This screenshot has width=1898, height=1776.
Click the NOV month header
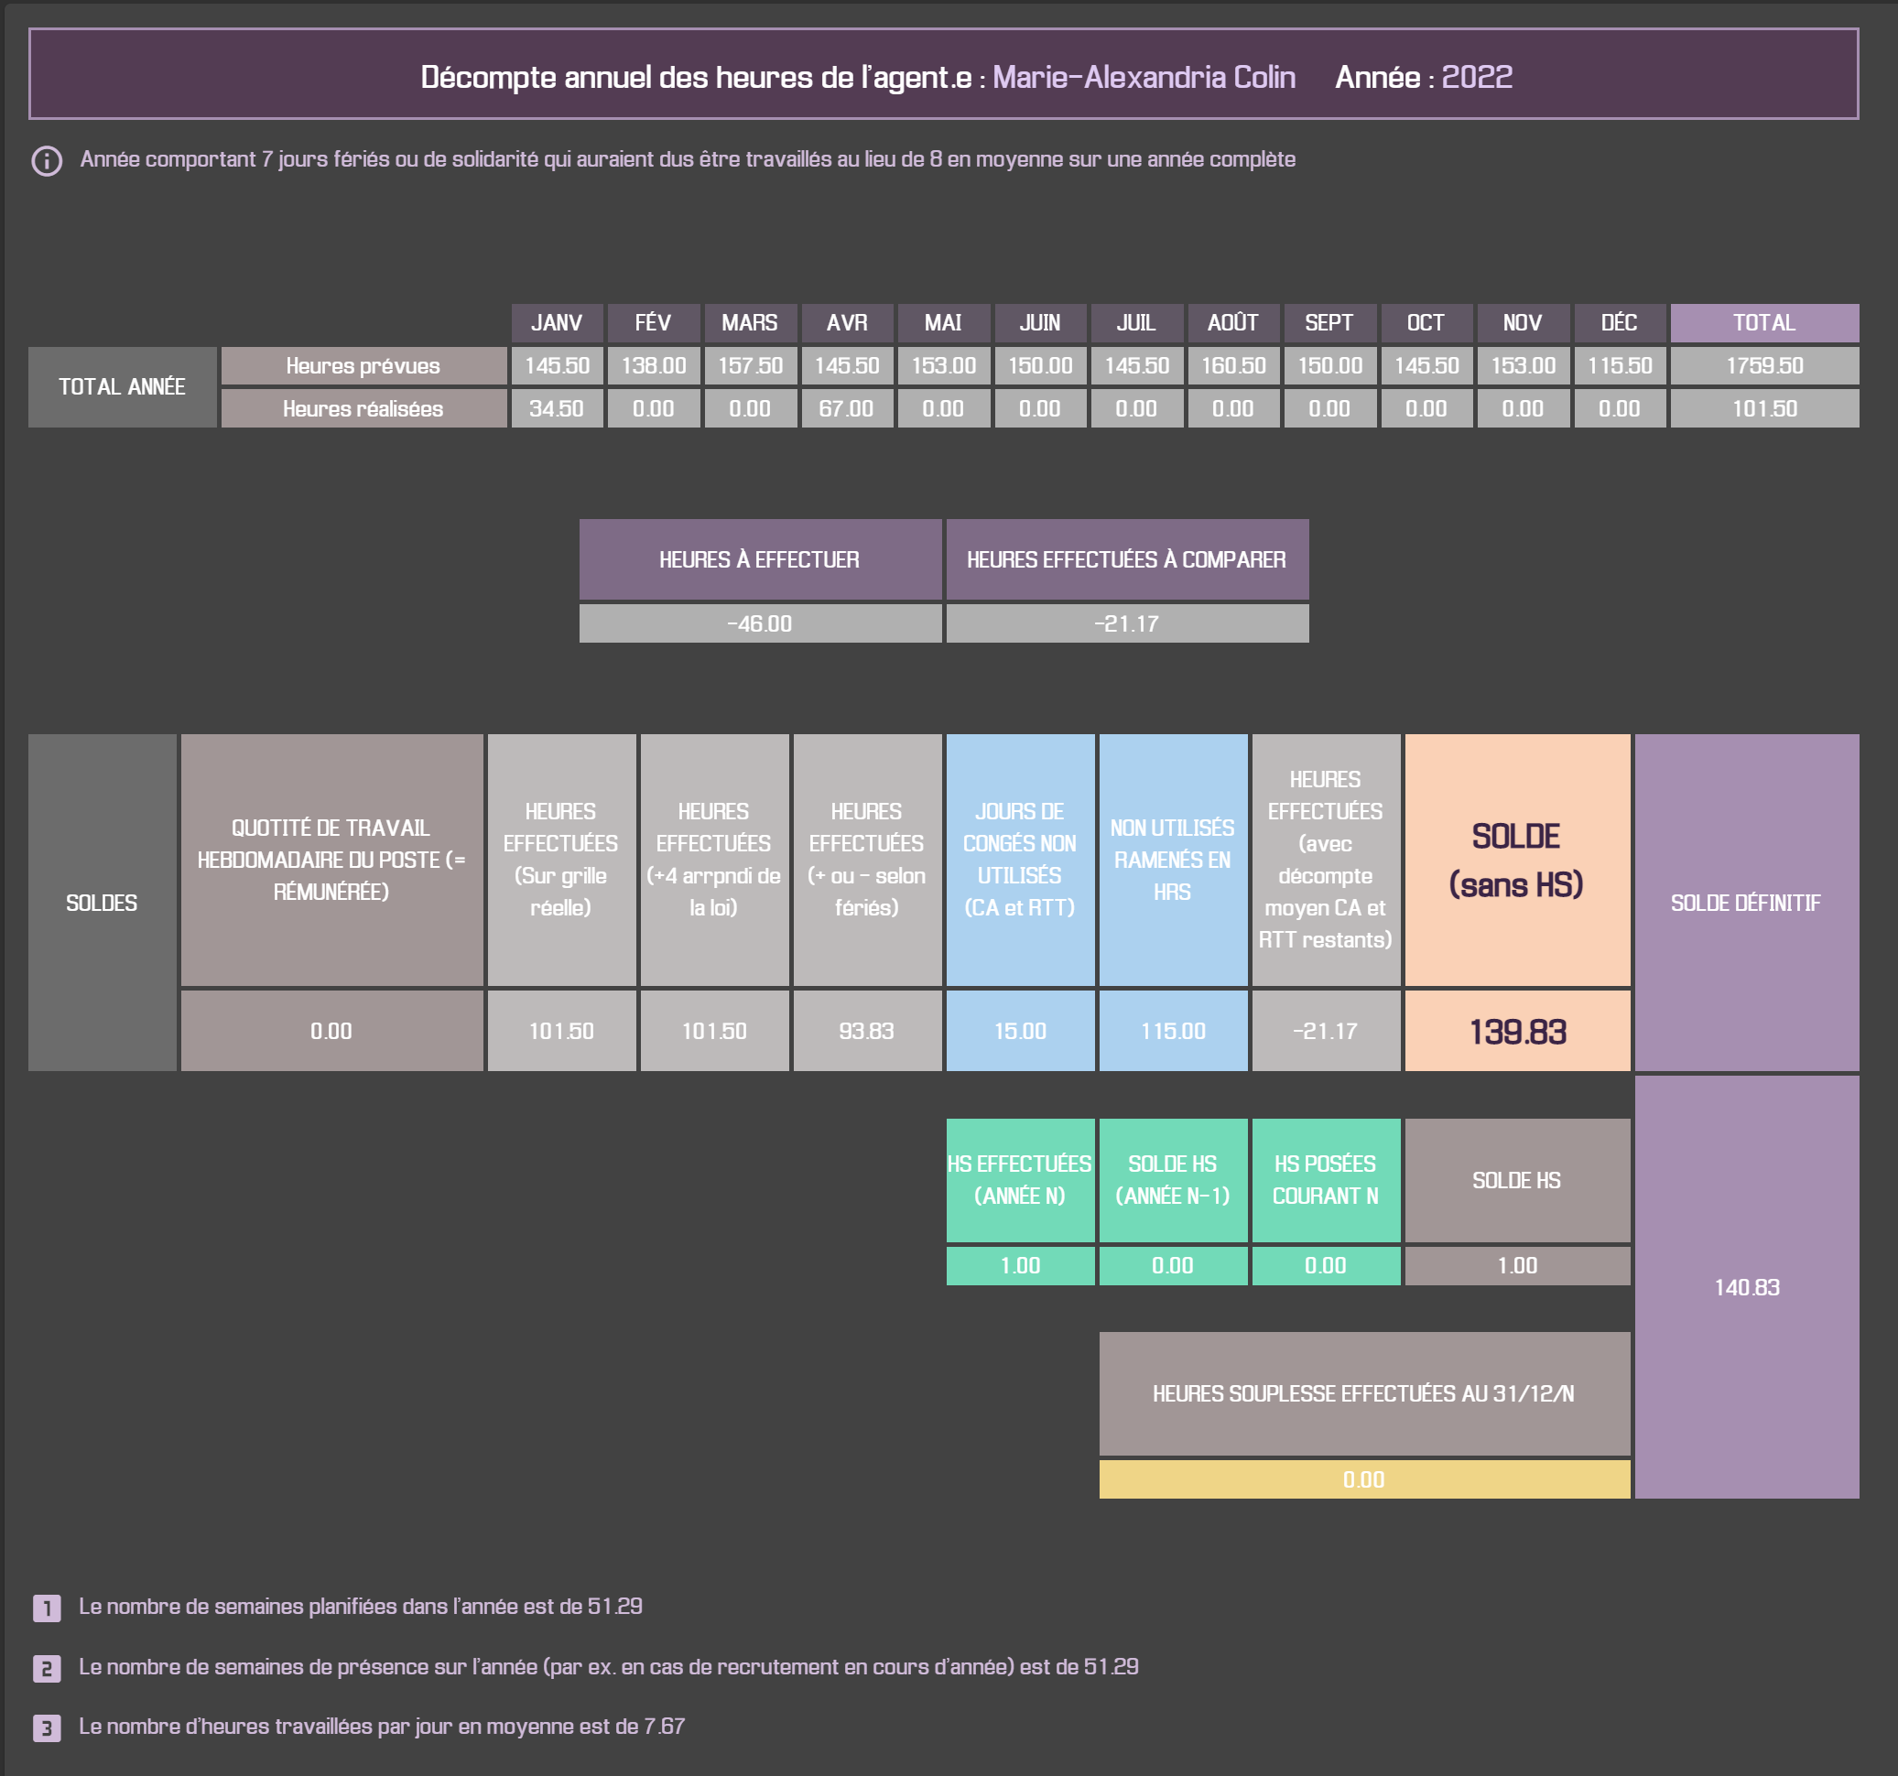point(1523,323)
